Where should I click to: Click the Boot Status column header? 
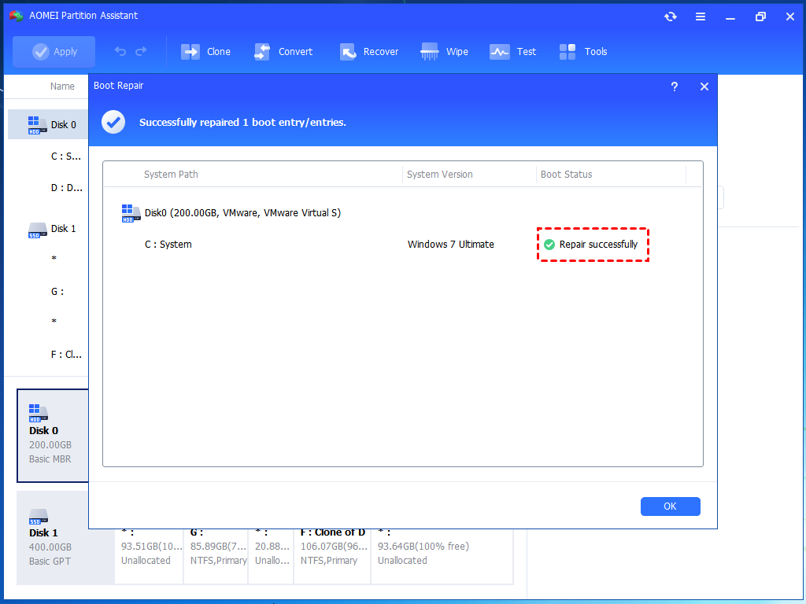566,175
